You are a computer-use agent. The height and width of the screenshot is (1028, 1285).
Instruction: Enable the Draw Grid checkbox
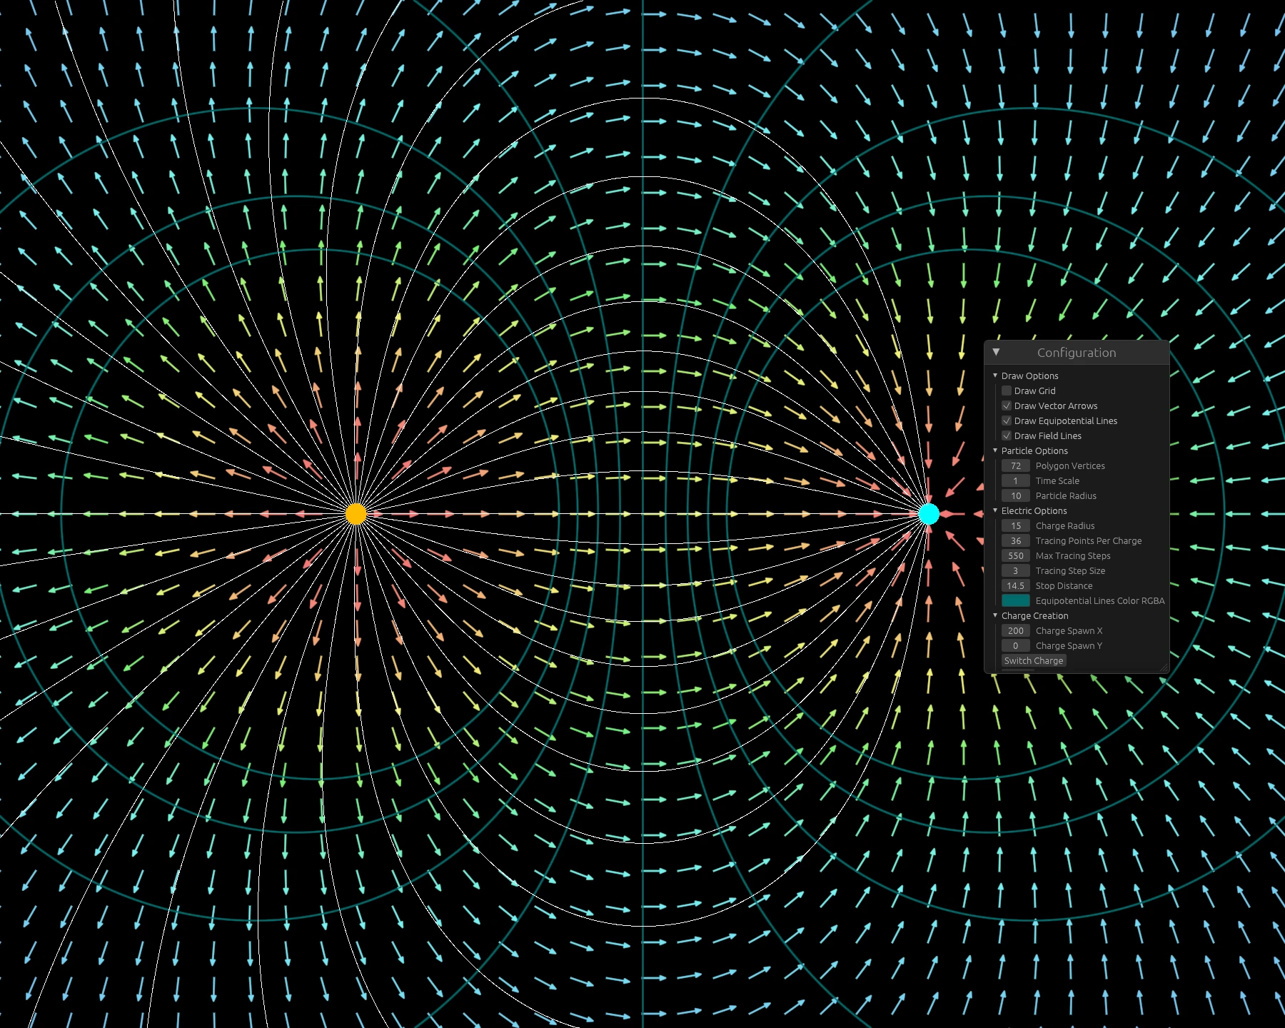(x=1007, y=390)
